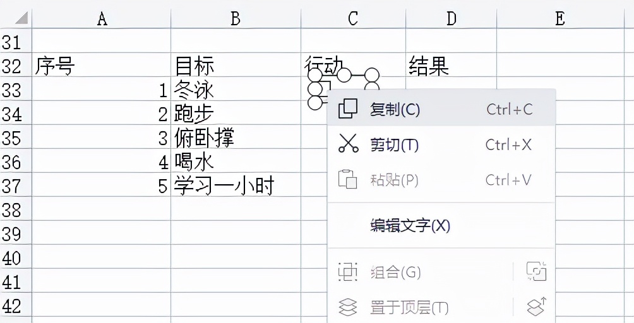634x323 pixels.
Task: Click cell containing 学习一小时
Action: tap(236, 185)
